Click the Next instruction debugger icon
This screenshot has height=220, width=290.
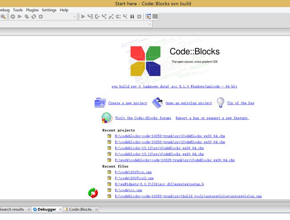pos(118,16)
